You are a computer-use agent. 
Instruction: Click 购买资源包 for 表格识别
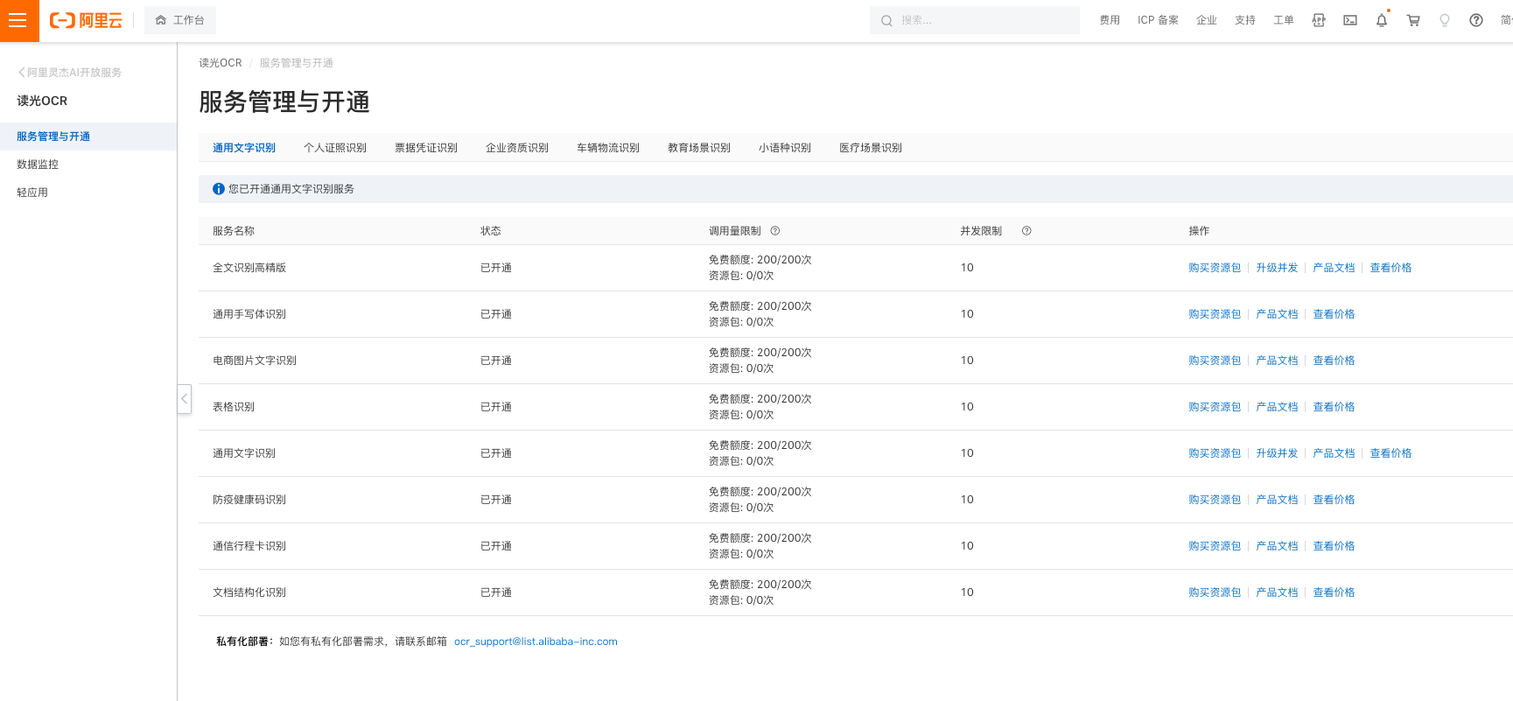coord(1215,407)
